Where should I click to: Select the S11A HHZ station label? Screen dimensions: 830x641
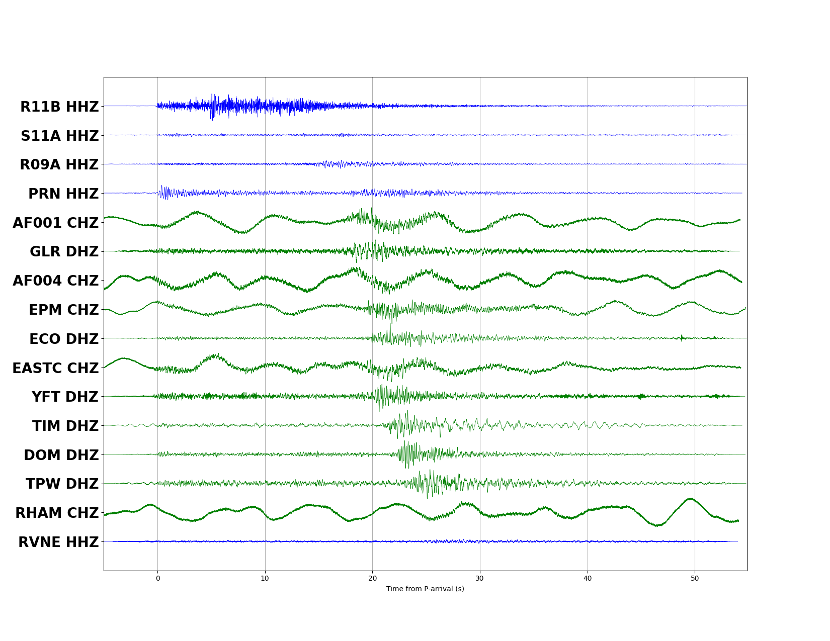point(60,136)
